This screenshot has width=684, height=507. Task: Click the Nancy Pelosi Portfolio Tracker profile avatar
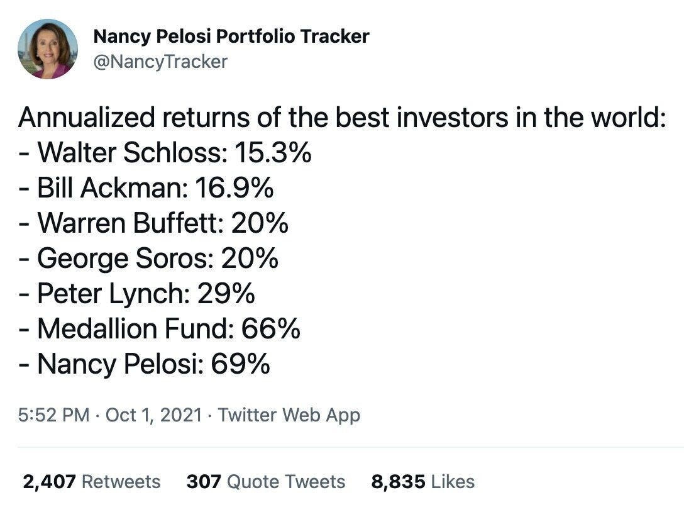[x=48, y=49]
